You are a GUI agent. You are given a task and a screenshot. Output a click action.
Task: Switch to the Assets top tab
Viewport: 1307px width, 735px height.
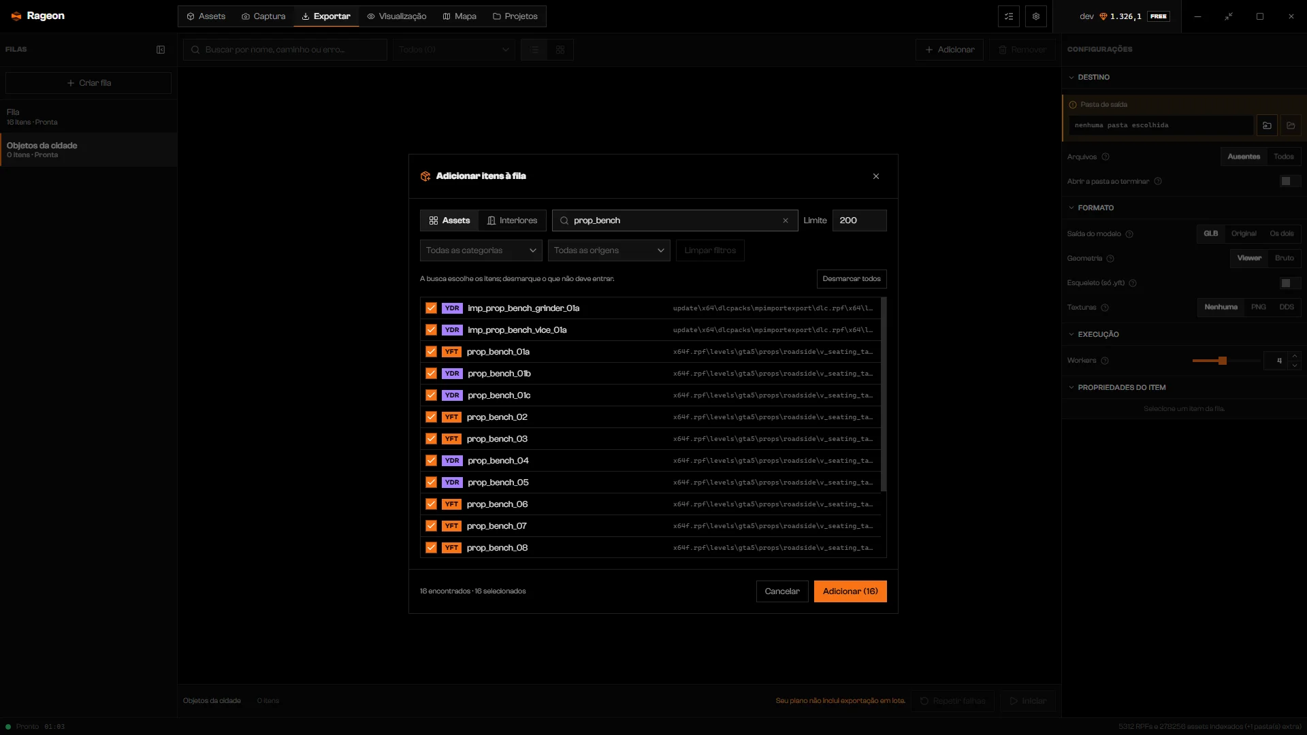pyautogui.click(x=206, y=16)
